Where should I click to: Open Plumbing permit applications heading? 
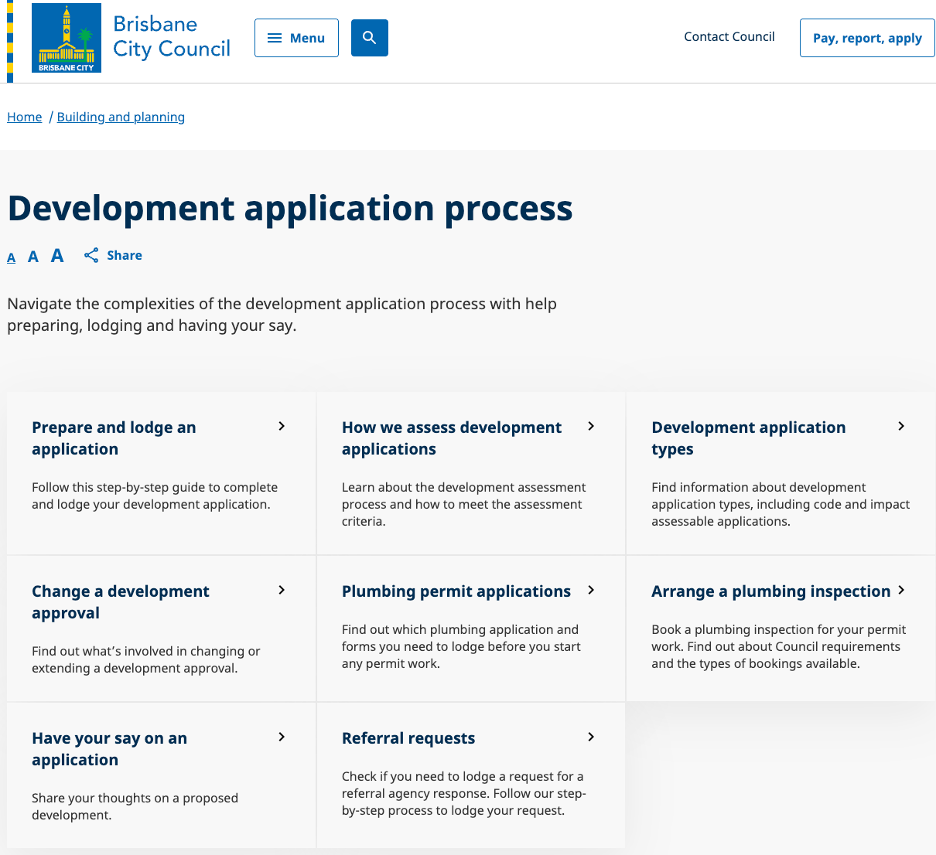pyautogui.click(x=456, y=591)
